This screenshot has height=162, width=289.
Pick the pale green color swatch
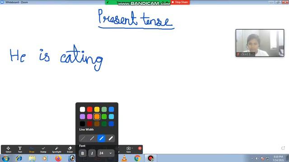click(104, 109)
